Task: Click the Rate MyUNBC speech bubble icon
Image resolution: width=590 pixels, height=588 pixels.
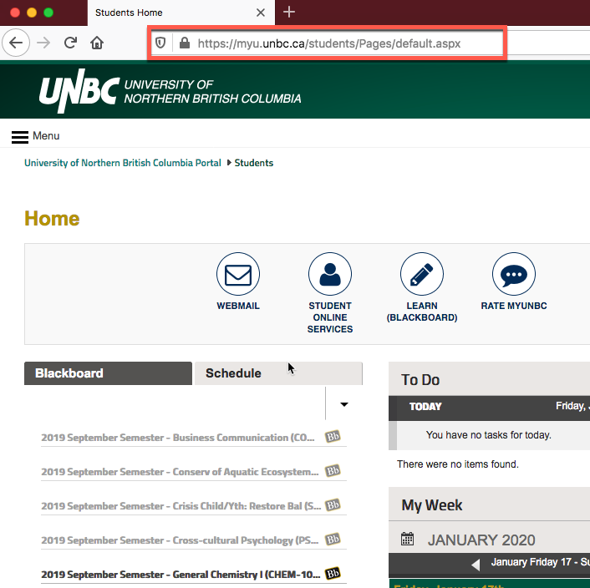Action: point(514,275)
